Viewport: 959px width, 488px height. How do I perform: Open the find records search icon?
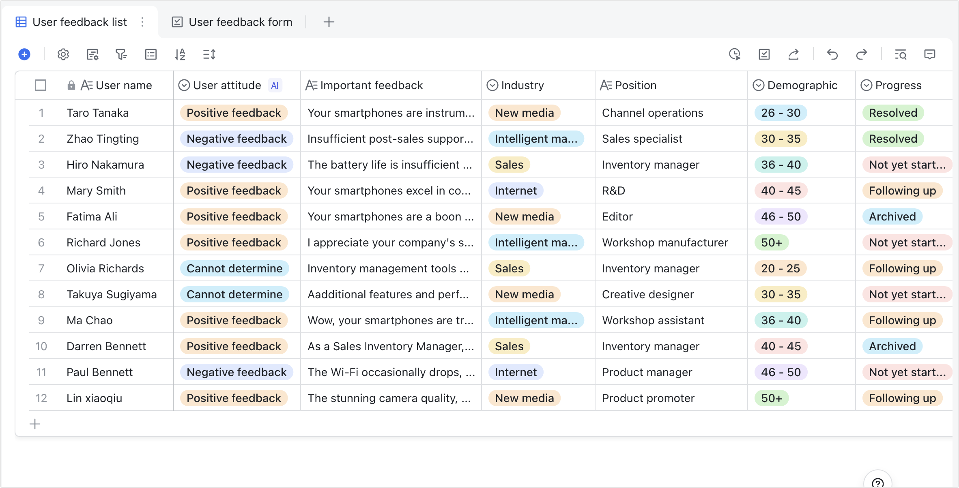[901, 54]
